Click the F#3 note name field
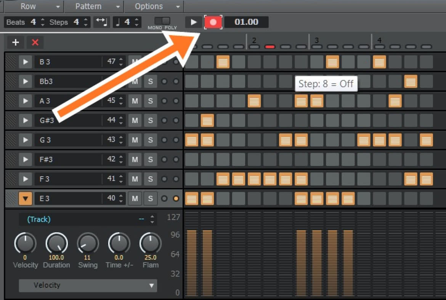The image size is (446, 300). tap(68, 160)
